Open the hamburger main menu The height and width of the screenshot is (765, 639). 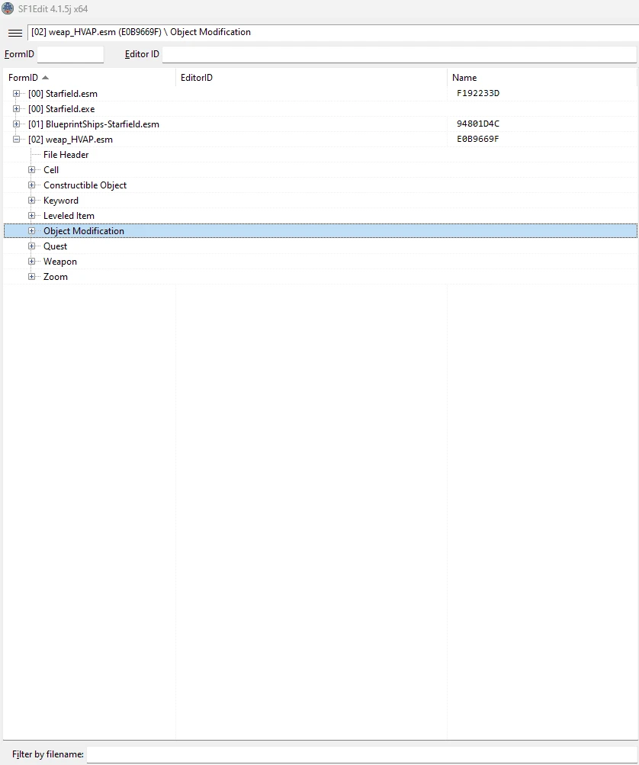(15, 33)
